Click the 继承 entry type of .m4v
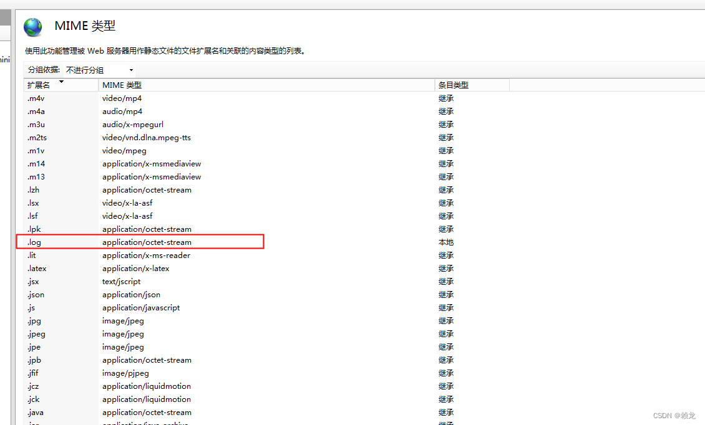This screenshot has height=425, width=705. pos(446,98)
